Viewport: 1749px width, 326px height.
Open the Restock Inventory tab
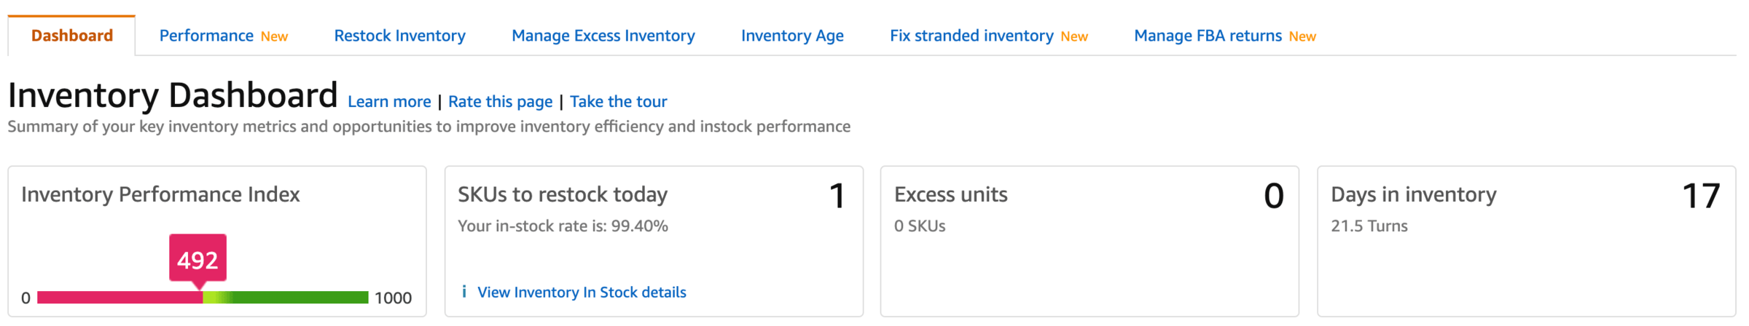(399, 36)
